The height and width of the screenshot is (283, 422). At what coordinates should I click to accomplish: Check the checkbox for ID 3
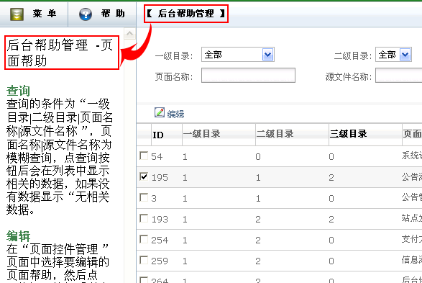coord(144,197)
